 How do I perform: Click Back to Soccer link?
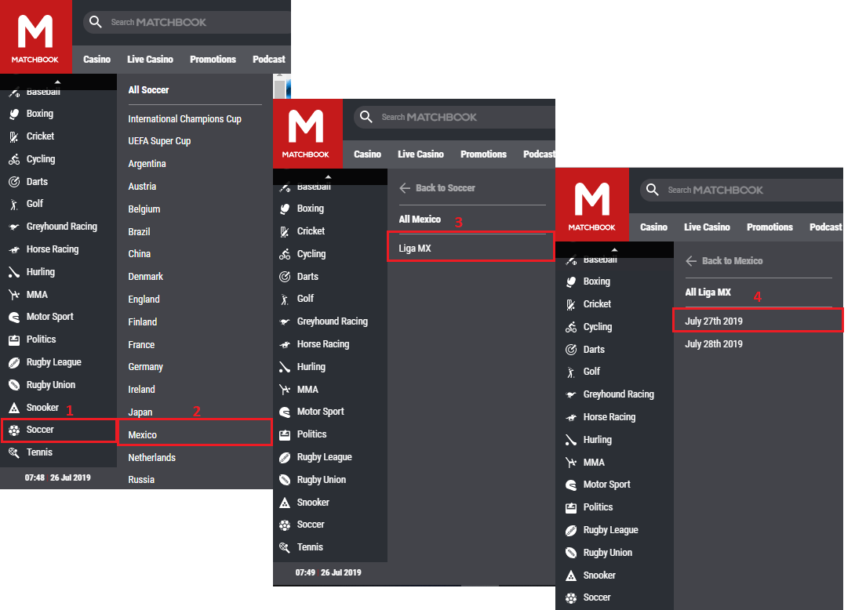coord(445,188)
